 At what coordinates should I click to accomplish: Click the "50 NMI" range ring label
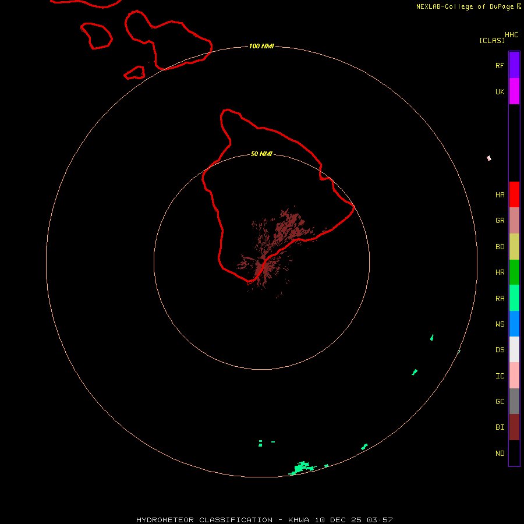261,154
